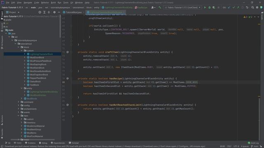The width and height of the screenshot is (264, 148).
Task: Open the Problems tool window
Action: point(30,143)
